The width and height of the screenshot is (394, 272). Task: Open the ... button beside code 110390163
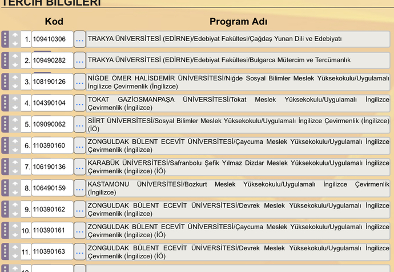pos(79,251)
